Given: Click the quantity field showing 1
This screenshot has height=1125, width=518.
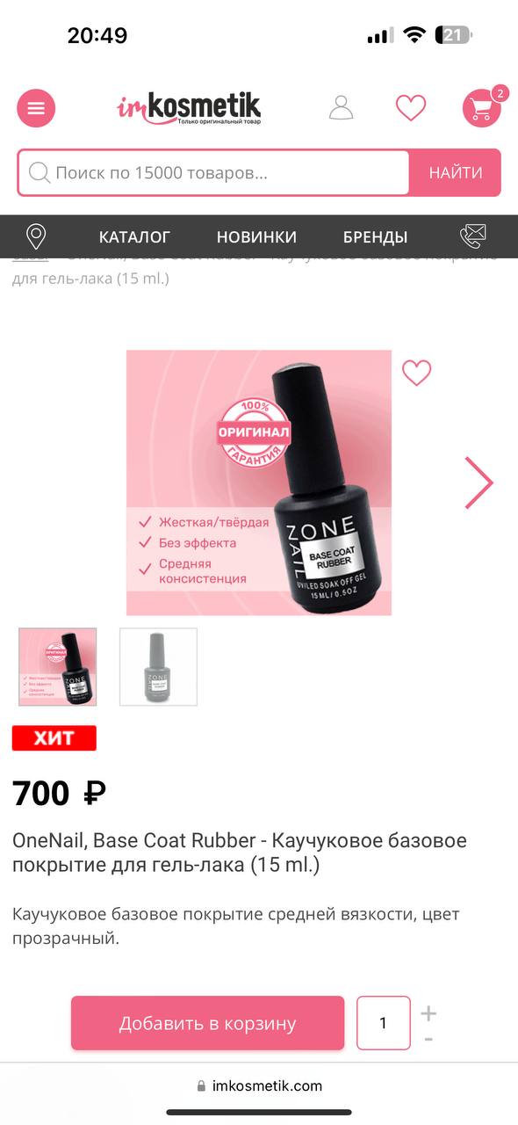Looking at the screenshot, I should point(384,1023).
